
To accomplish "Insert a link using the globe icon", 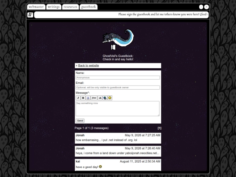I will pyautogui.click(x=105, y=98).
